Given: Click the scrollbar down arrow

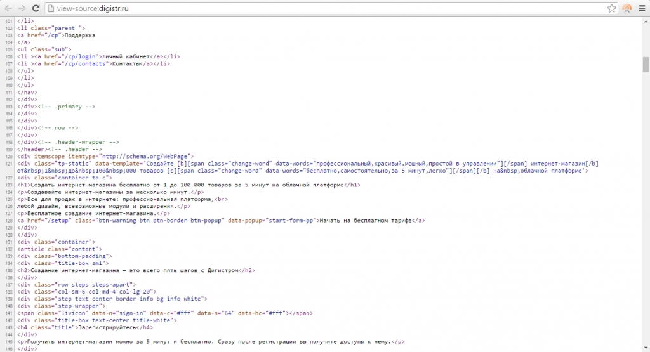Looking at the screenshot, I should 646,348.
